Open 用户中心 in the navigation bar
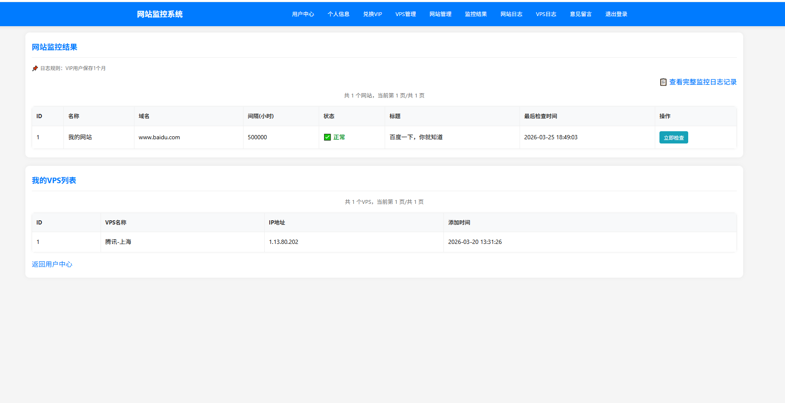Image resolution: width=785 pixels, height=403 pixels. coord(303,14)
